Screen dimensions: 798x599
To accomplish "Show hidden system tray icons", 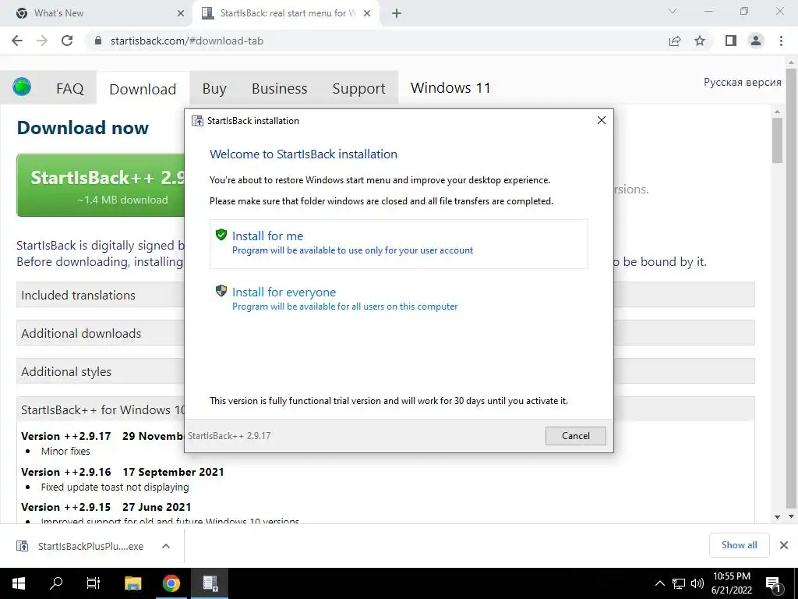I will tap(659, 583).
